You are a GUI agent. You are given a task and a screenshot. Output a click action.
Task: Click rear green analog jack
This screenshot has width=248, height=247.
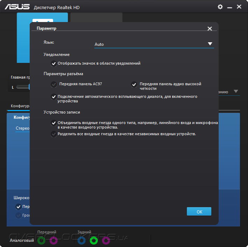pos(94,240)
